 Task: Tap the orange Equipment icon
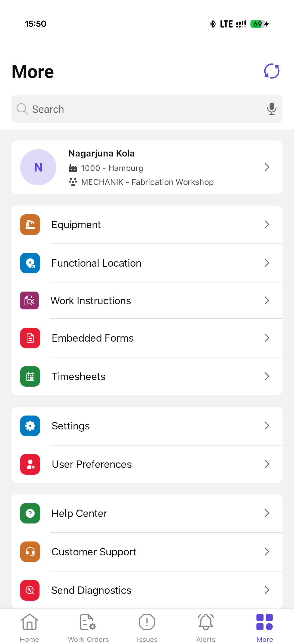(x=30, y=225)
